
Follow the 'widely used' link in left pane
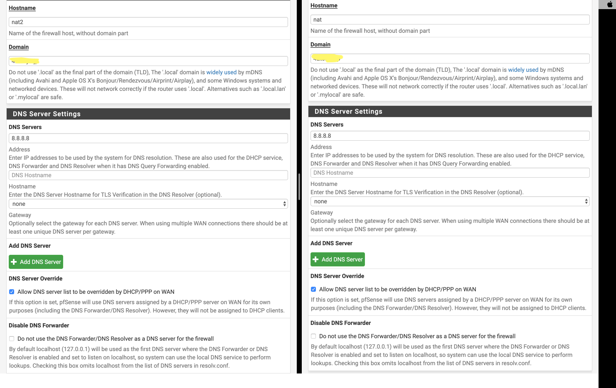coord(221,72)
